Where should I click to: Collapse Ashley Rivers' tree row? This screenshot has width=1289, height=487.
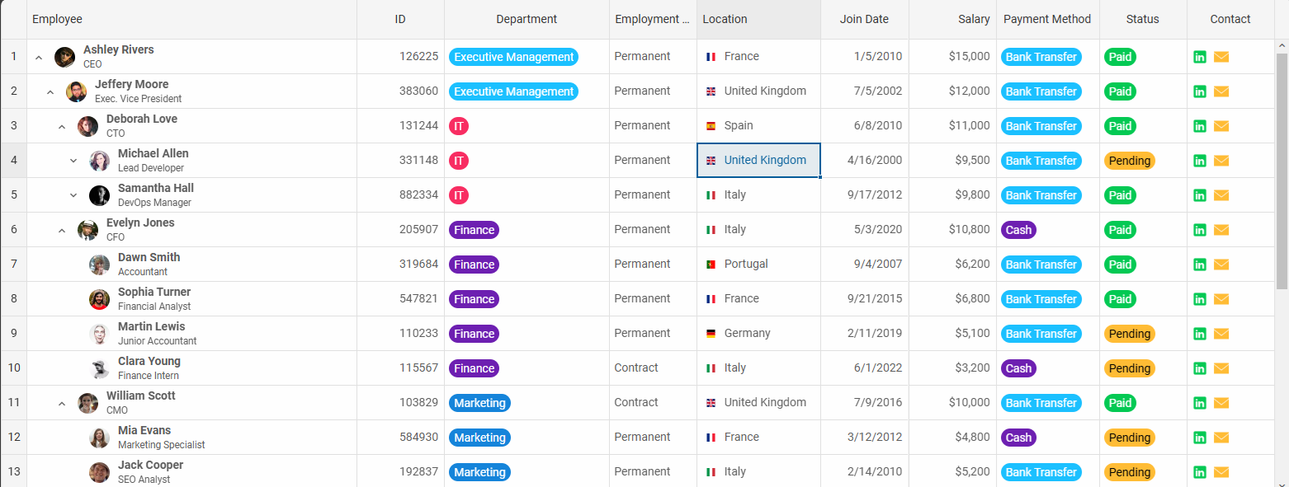[x=39, y=58]
